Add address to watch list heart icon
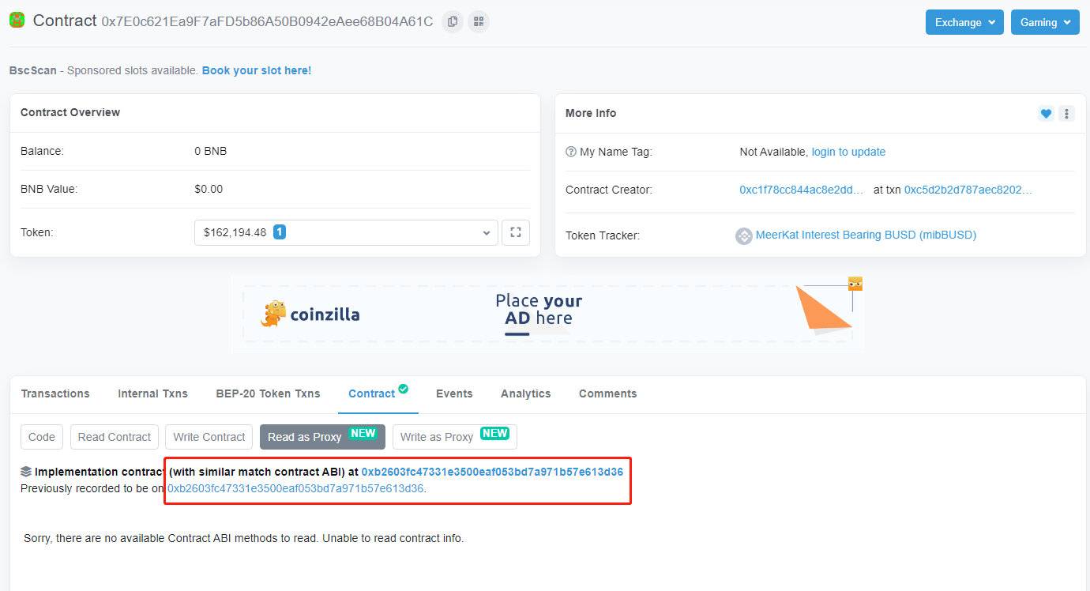This screenshot has width=1090, height=591. [1046, 114]
